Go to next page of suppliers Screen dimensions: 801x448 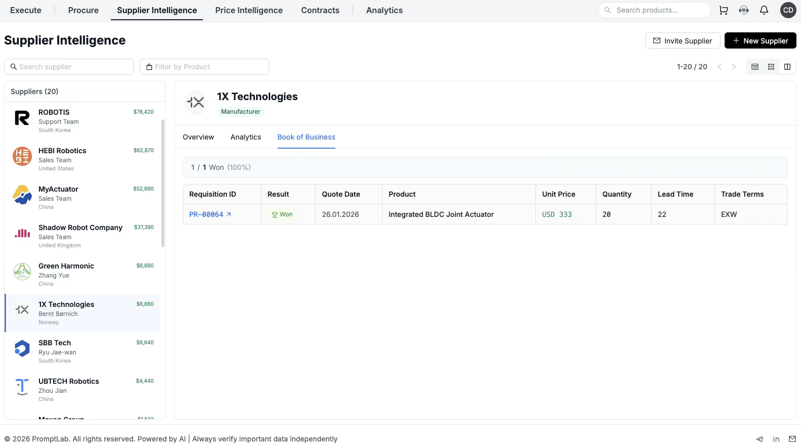(734, 67)
